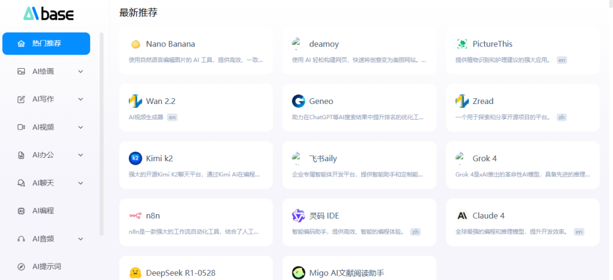Screen dimensions: 613x280
Task: Click the document icon next to AI办公
Action: point(21,155)
